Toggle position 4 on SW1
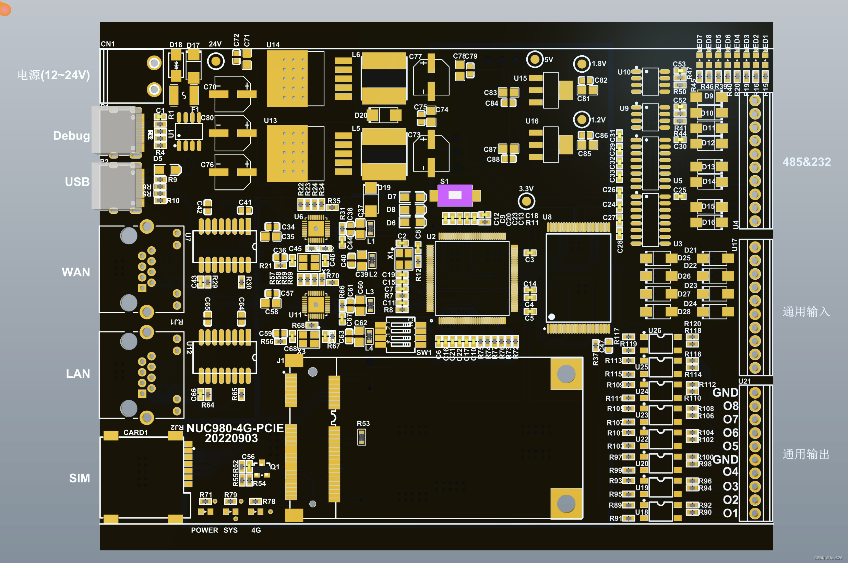Image resolution: width=848 pixels, height=563 pixels. point(401,345)
